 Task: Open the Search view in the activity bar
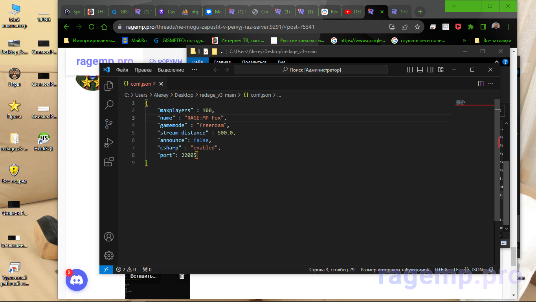tap(108, 105)
